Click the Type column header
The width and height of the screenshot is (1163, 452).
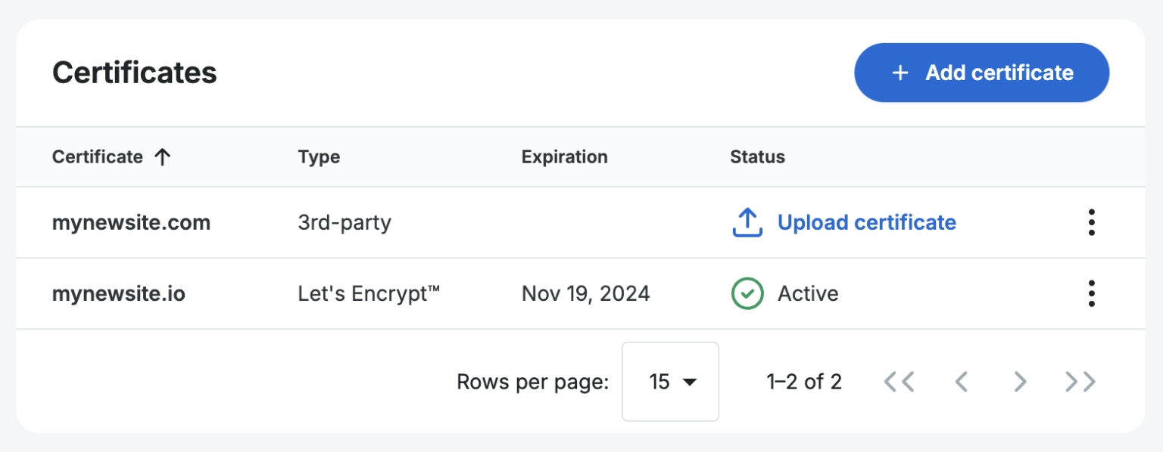[319, 157]
